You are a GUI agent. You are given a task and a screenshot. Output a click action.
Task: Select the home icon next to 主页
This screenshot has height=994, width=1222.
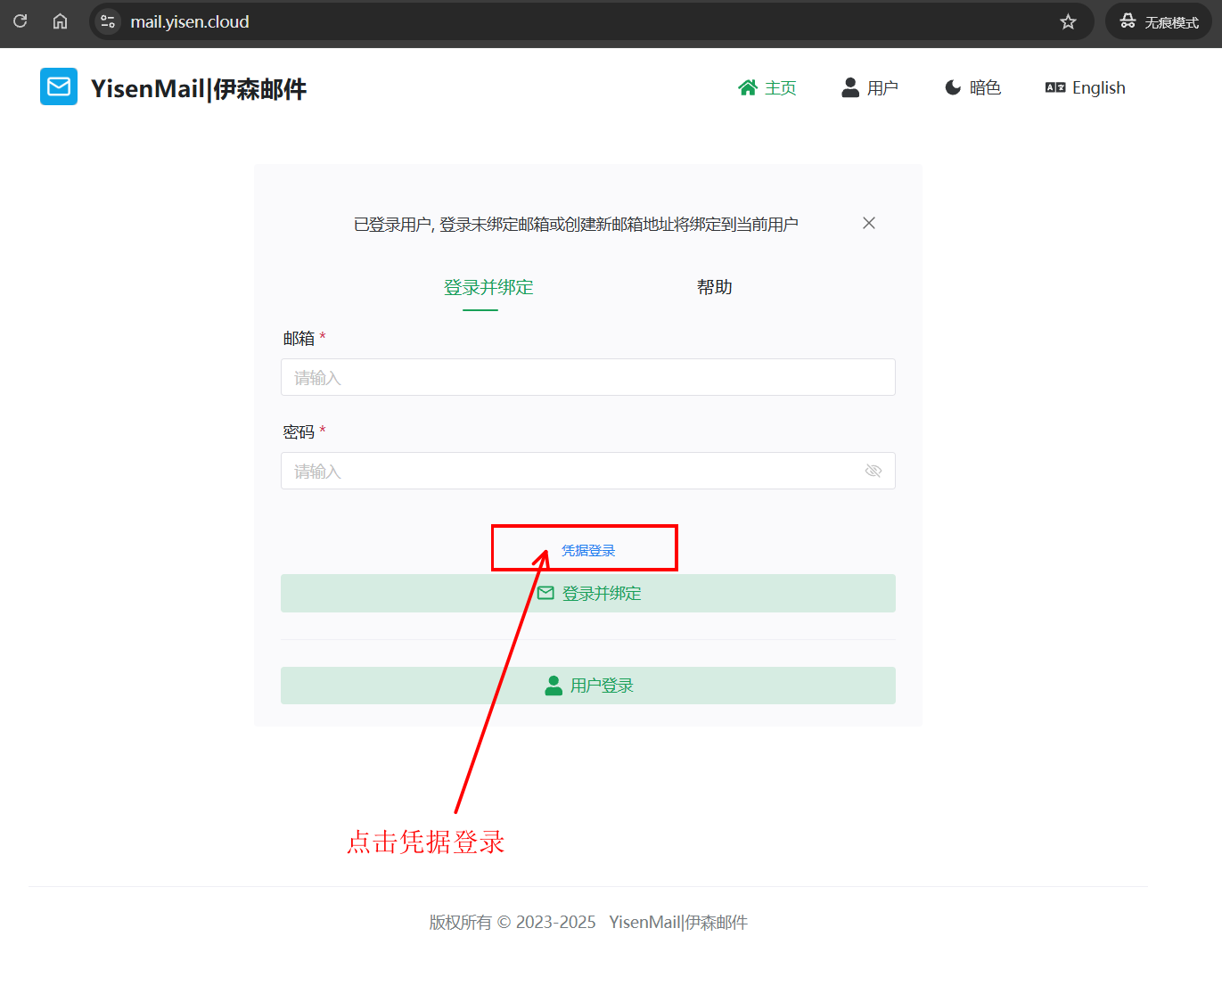coord(748,86)
